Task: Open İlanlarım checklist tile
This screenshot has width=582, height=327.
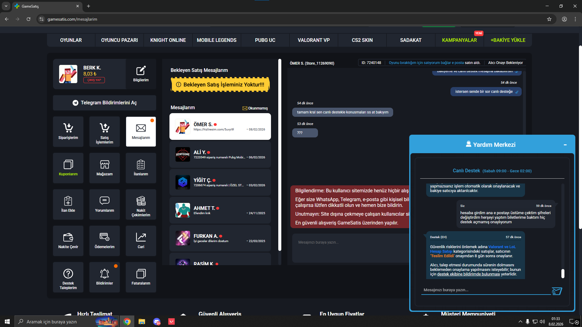Action: (x=141, y=168)
